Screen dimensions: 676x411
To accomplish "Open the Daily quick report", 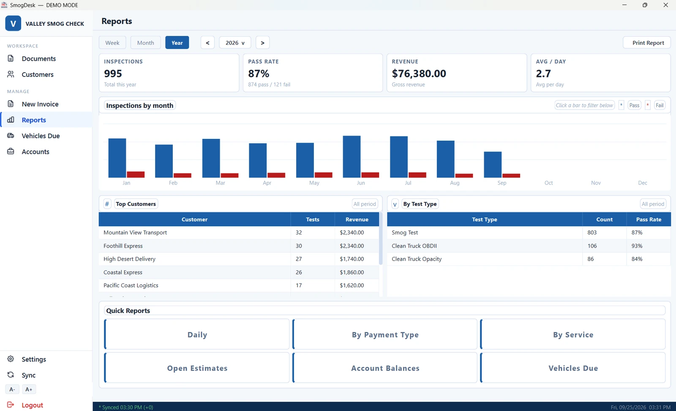I will pyautogui.click(x=197, y=335).
